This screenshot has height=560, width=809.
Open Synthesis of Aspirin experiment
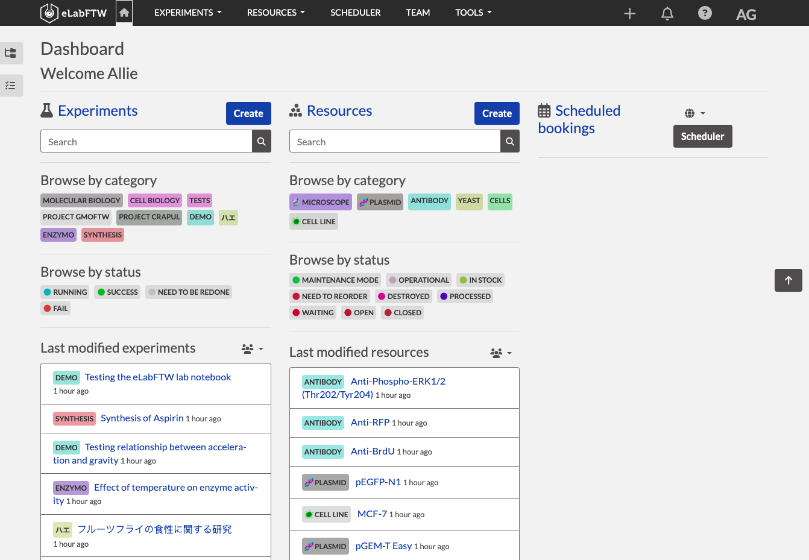(x=142, y=418)
